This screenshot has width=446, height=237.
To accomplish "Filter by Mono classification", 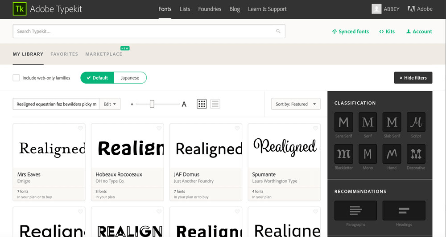I will [368, 154].
